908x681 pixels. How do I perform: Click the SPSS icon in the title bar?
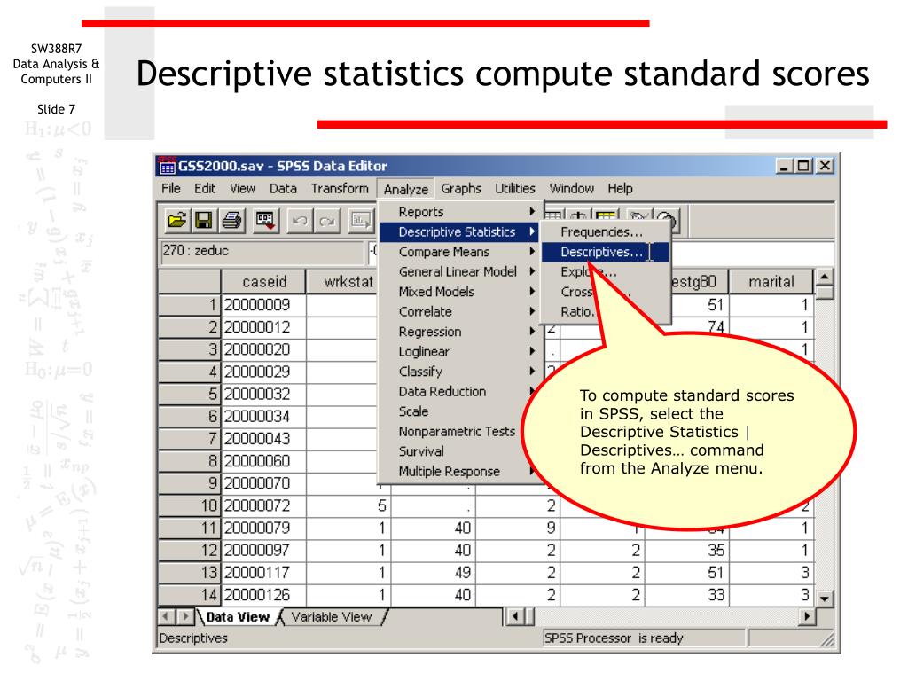[x=166, y=166]
